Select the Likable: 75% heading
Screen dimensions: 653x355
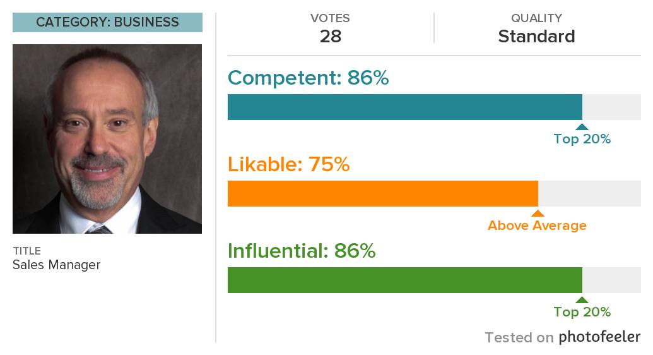click(x=288, y=164)
